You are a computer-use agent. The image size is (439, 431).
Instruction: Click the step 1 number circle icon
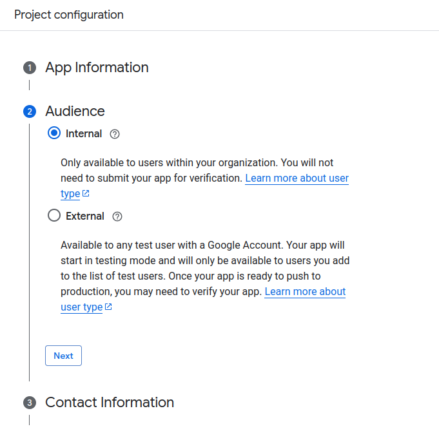click(30, 68)
